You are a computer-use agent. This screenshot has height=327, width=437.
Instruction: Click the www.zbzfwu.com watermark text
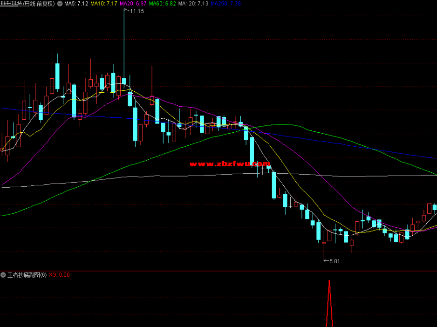[230, 164]
